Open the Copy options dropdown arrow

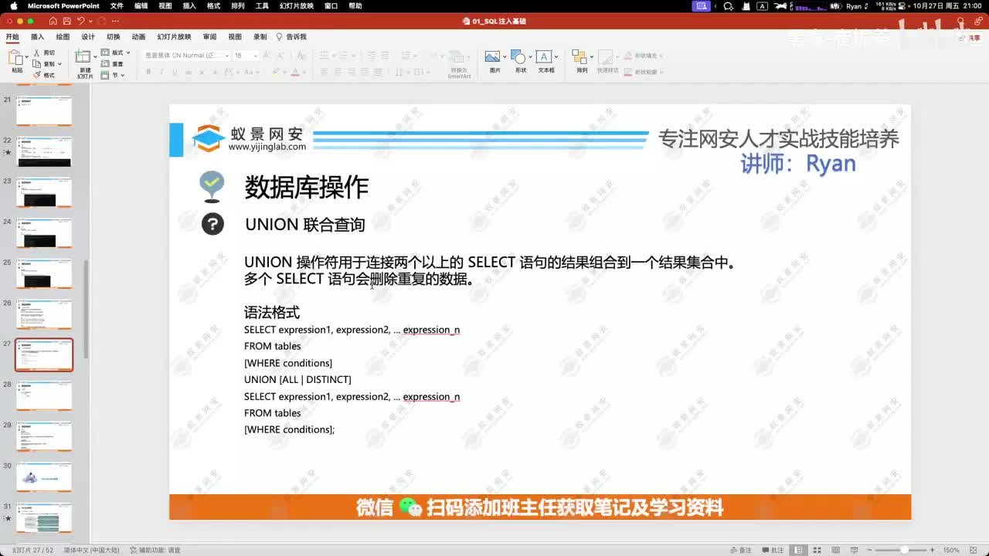(59, 63)
